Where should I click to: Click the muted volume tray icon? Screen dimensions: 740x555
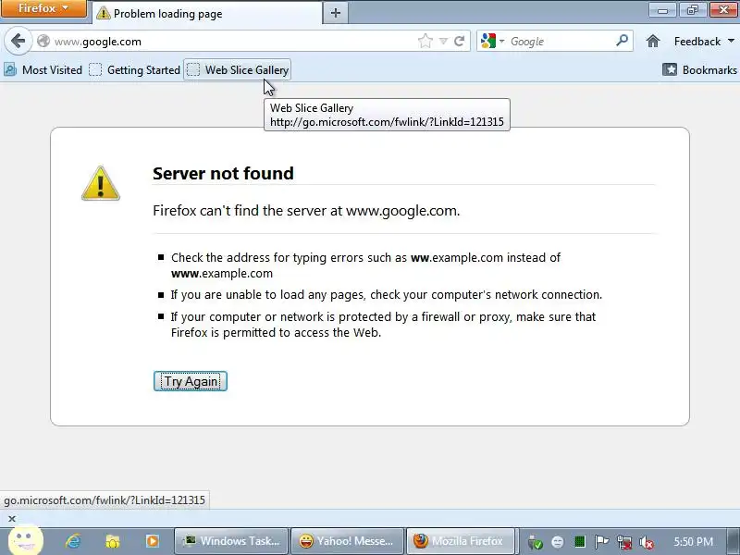(x=646, y=542)
